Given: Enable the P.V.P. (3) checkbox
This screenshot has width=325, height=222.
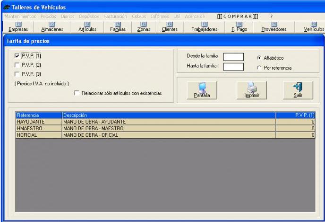Looking at the screenshot, I should point(17,74).
